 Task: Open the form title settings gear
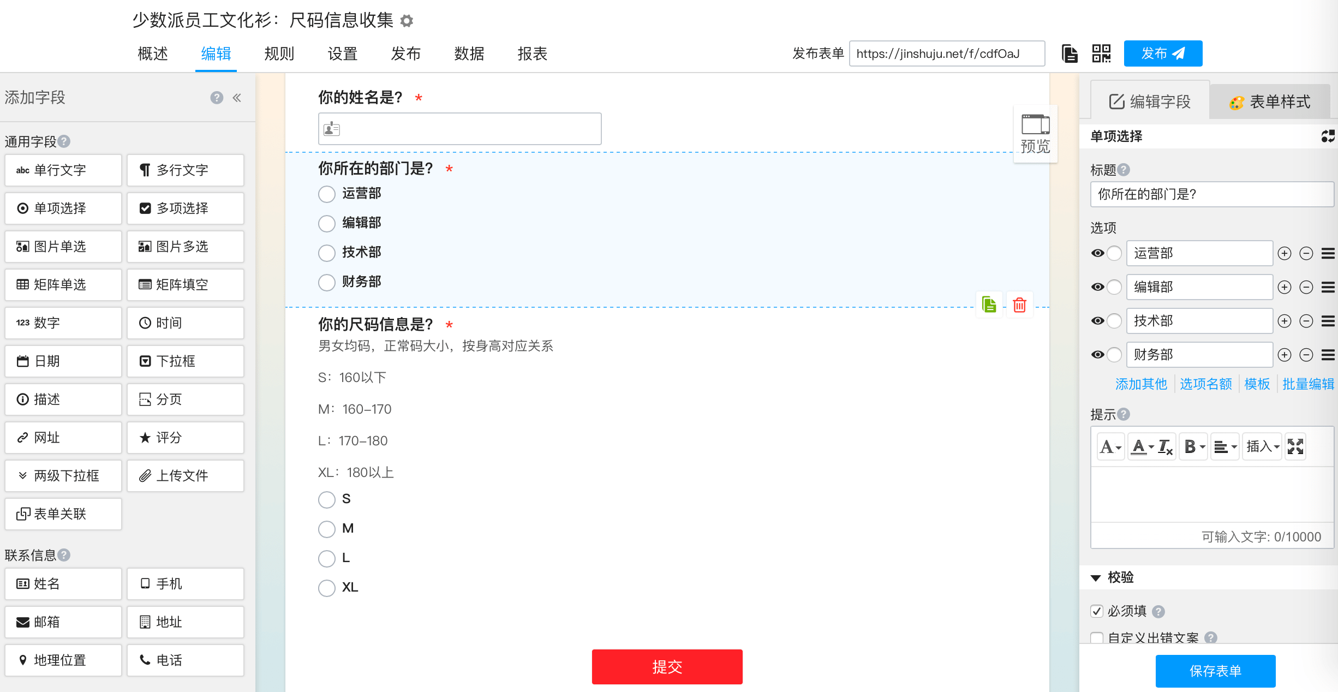click(407, 21)
